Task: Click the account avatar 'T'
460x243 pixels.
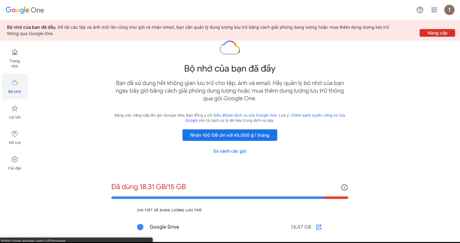Action: click(x=449, y=10)
